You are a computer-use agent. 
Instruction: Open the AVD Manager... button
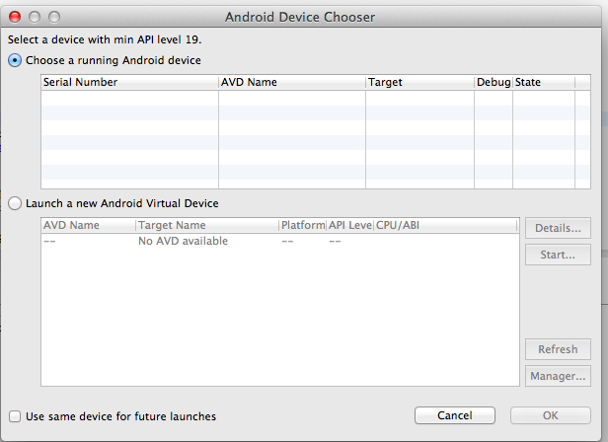pyautogui.click(x=558, y=376)
